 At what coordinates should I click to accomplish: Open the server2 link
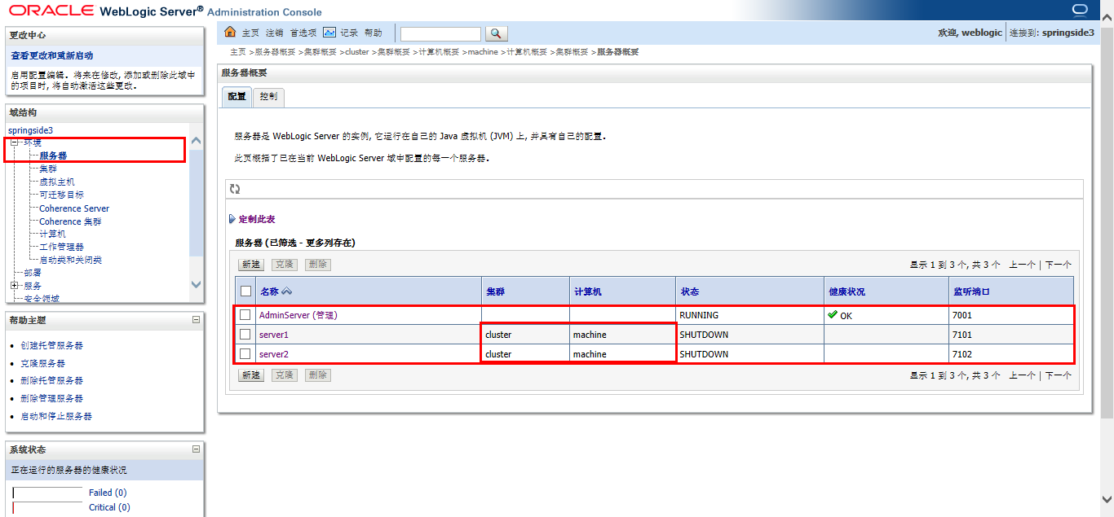[274, 354]
